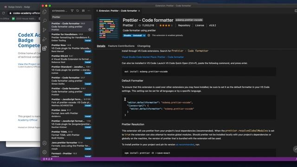Open 'View the Project on' link in browser
The height and width of the screenshot is (167, 297).
[x=29, y=64]
